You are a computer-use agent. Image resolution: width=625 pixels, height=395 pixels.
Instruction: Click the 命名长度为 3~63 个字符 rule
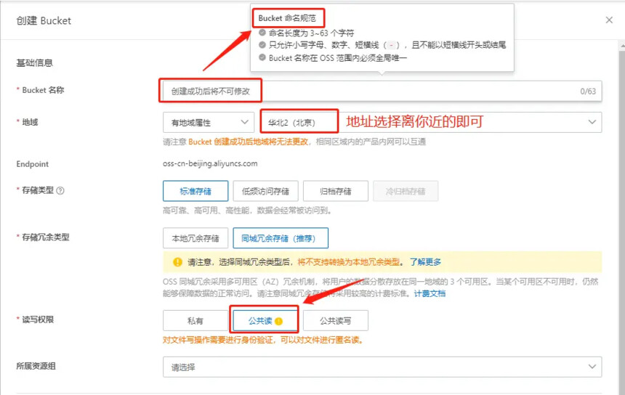[311, 33]
